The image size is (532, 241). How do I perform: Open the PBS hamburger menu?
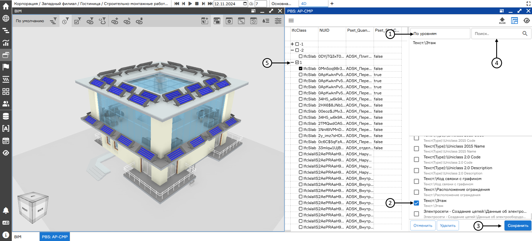tap(291, 21)
